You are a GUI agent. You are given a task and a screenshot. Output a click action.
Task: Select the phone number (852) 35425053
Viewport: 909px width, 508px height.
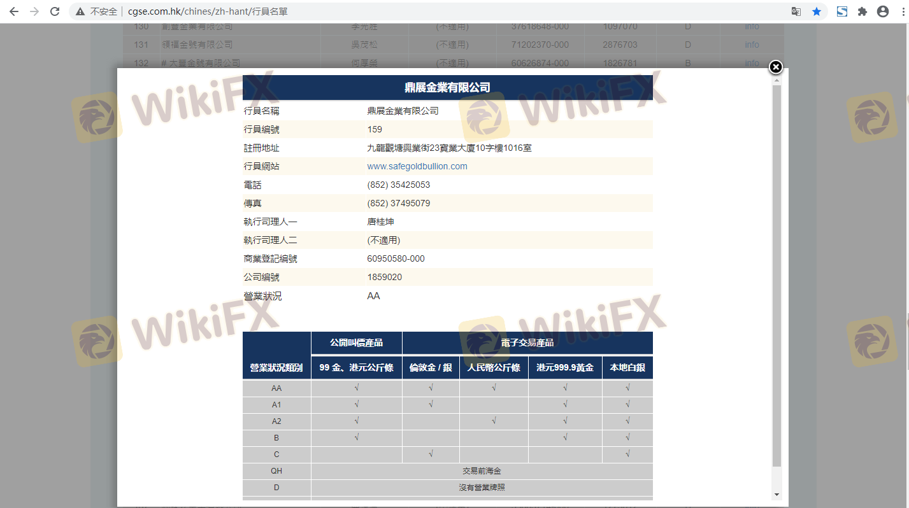pos(399,185)
